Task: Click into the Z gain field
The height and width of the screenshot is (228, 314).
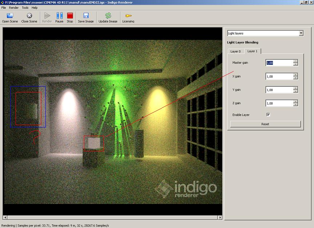Action: (279, 103)
